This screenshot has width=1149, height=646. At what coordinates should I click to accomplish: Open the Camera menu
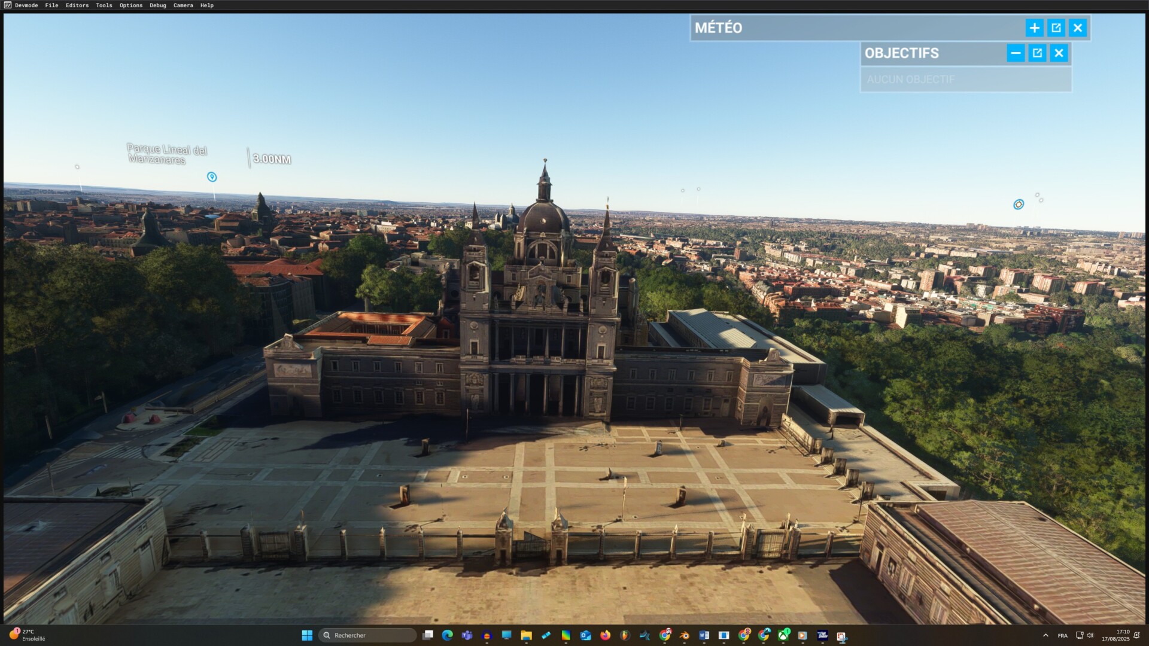tap(183, 5)
